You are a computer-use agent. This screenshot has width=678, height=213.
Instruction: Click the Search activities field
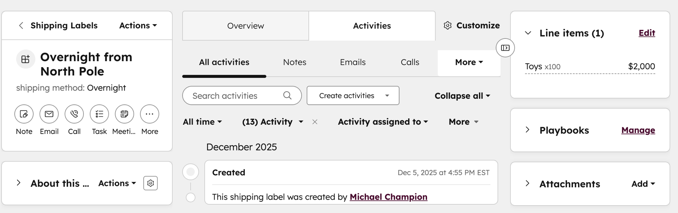click(x=236, y=96)
